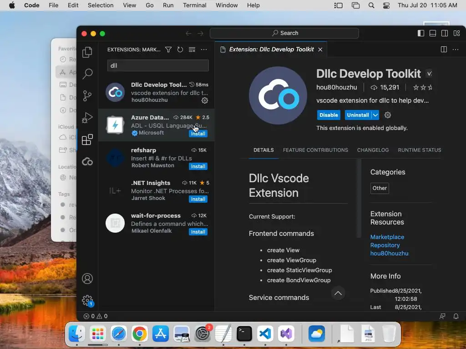466x349 pixels.
Task: Open editor more actions ellipsis
Action: [456, 49]
